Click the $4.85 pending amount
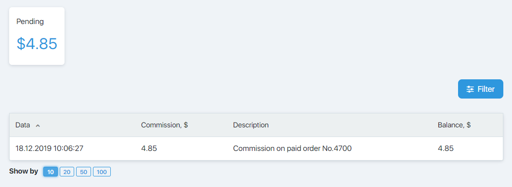The height and width of the screenshot is (187, 512). [x=37, y=44]
